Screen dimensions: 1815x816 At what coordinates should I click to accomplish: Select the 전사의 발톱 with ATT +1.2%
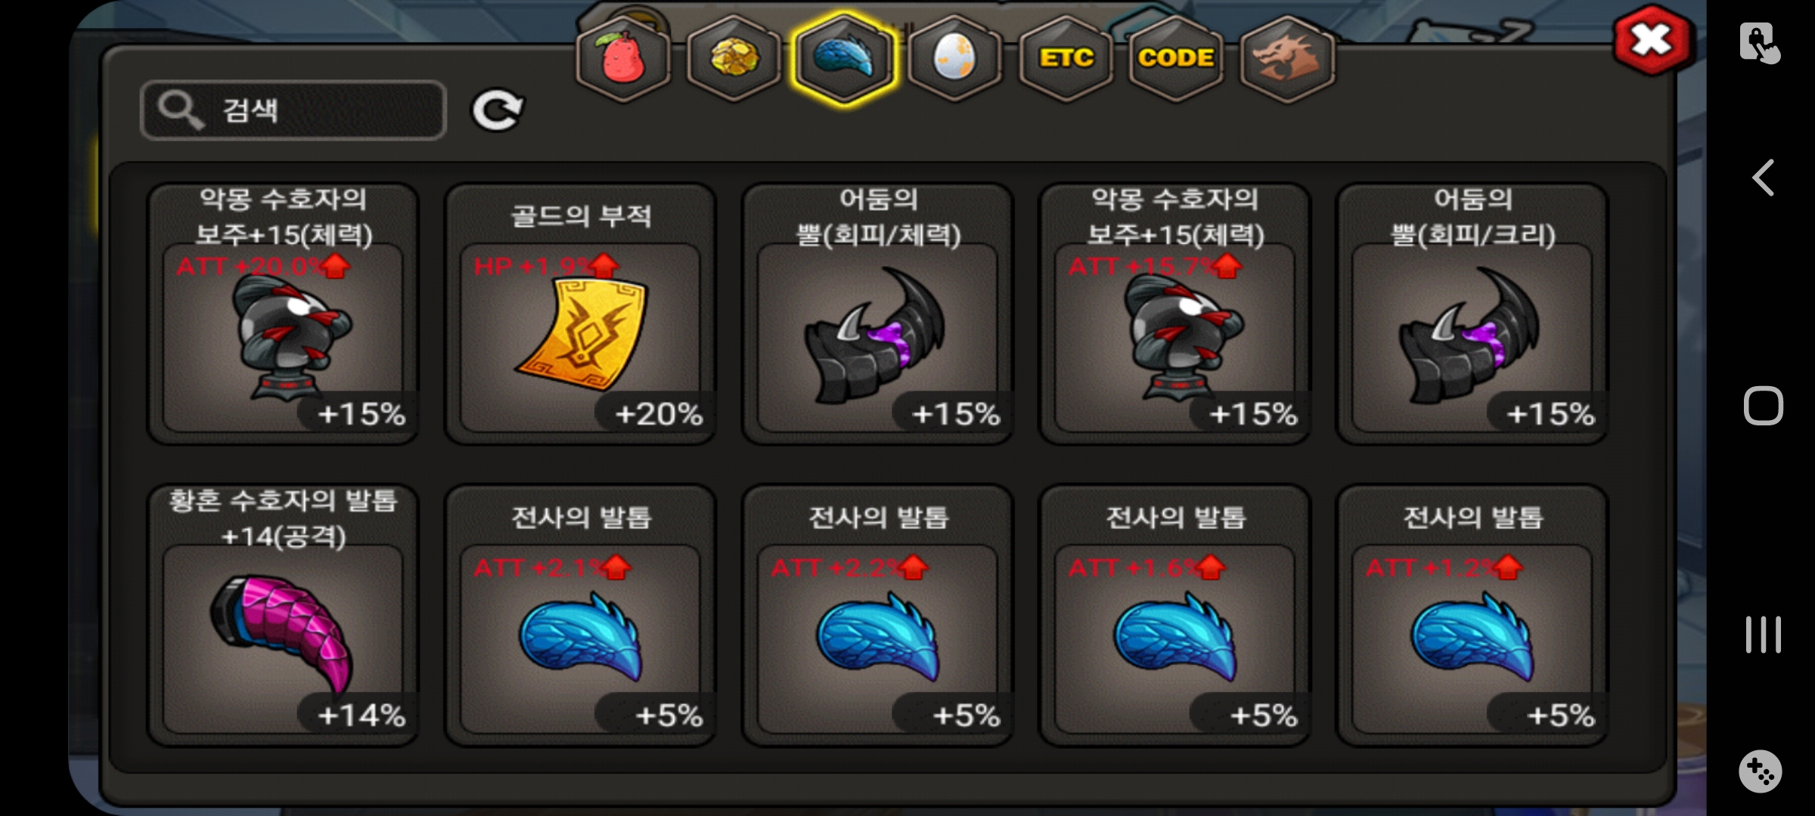(1472, 615)
